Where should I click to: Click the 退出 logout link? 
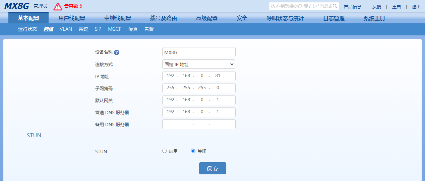[416, 7]
